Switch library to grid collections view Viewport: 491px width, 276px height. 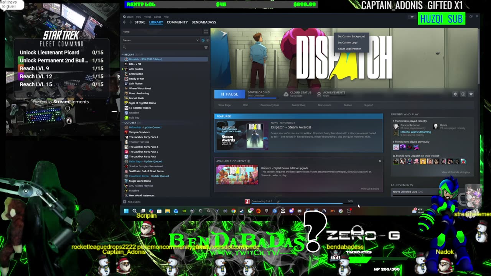tap(206, 32)
